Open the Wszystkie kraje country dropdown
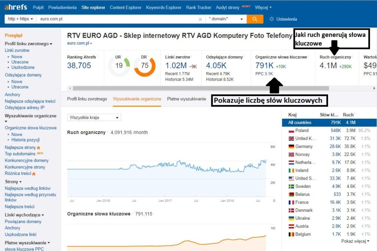The width and height of the screenshot is (377, 251). (x=94, y=118)
